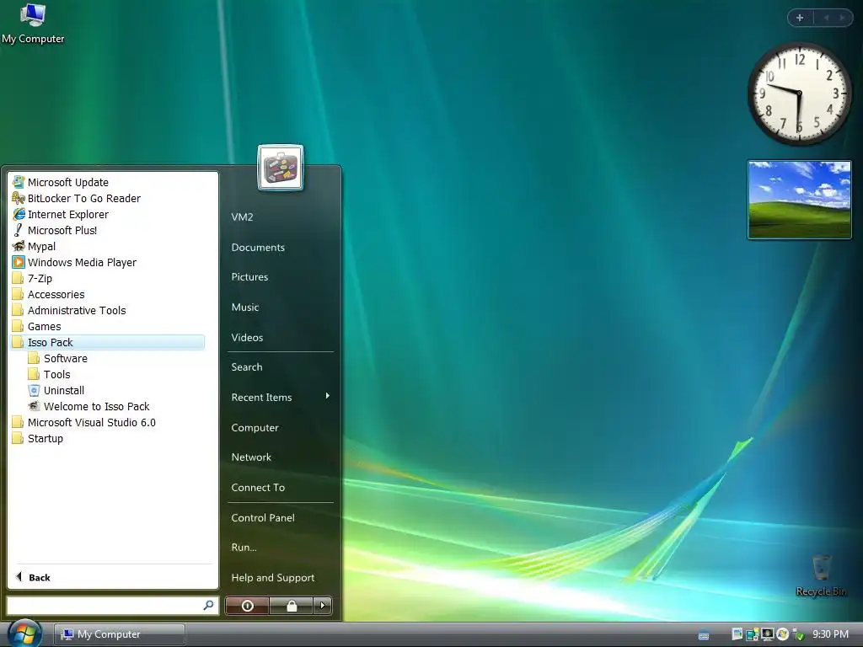Open Documents from the Start menu
This screenshot has height=647, width=863.
click(258, 248)
